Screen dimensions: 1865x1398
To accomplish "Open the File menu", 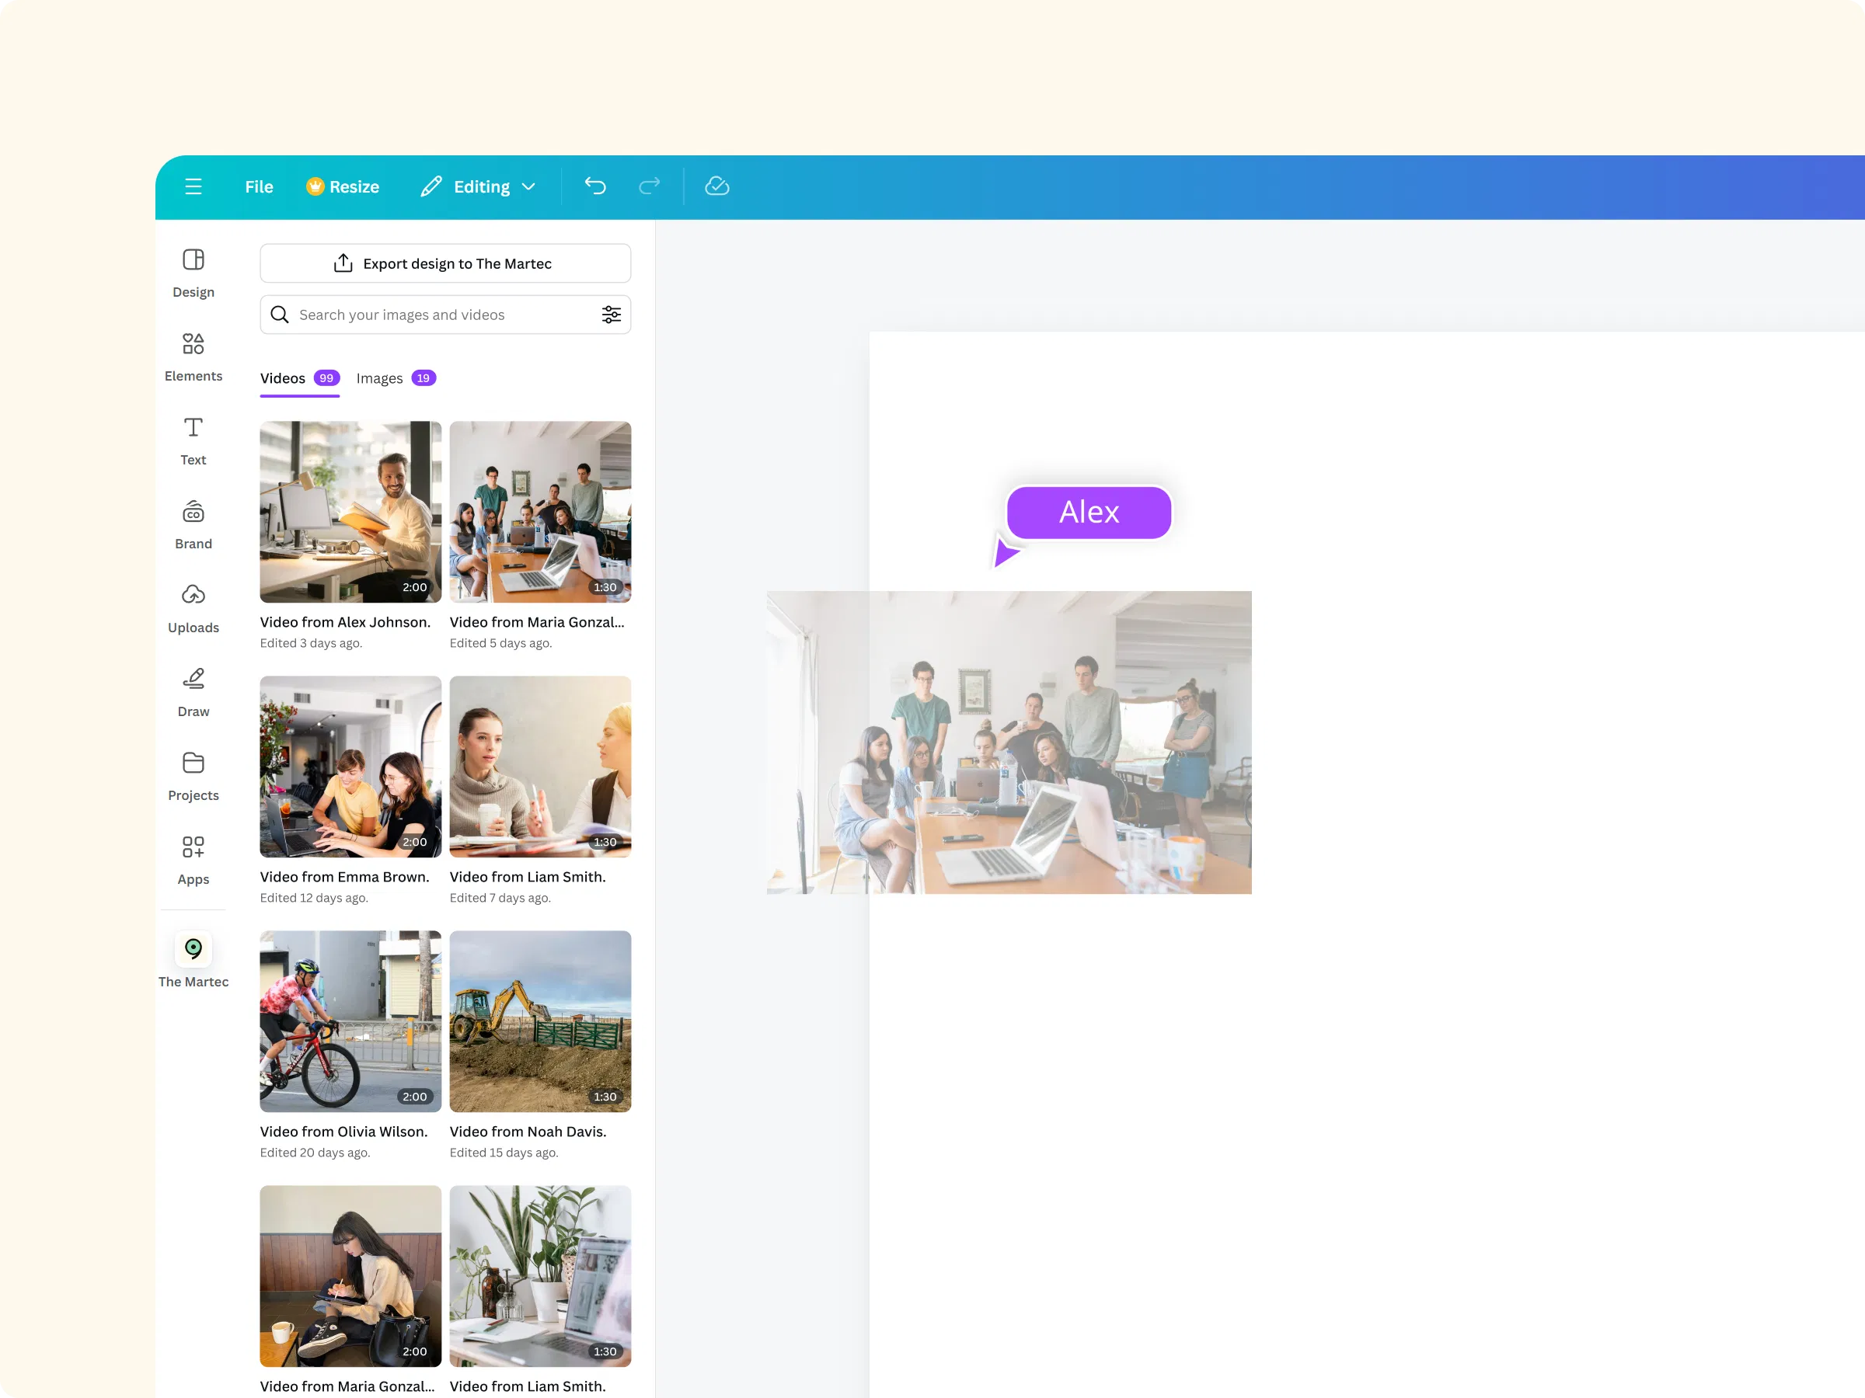I will 259,186.
